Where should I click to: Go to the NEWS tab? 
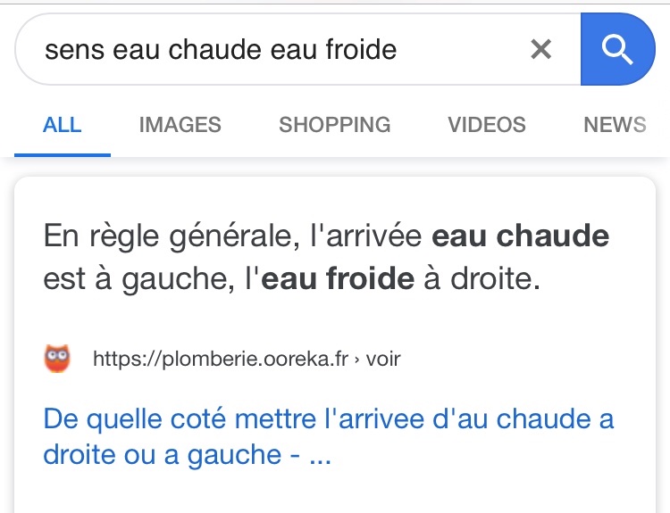pos(615,125)
